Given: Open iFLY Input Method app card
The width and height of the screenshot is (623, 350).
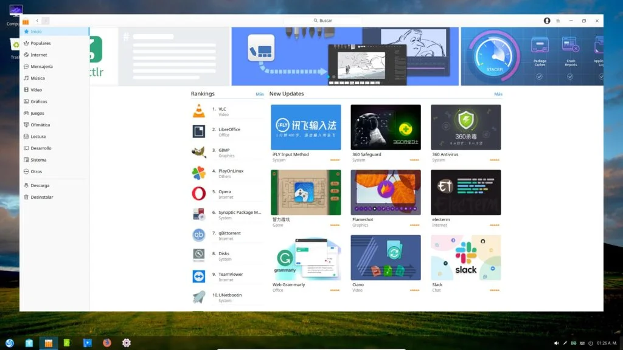Looking at the screenshot, I should click(x=305, y=134).
